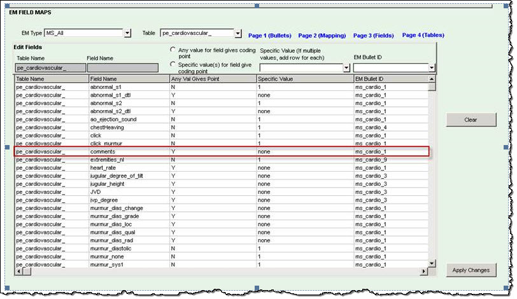This screenshot has width=517, height=299.
Task: Click the Field Name input field in Edit Fields
Action: click(123, 68)
